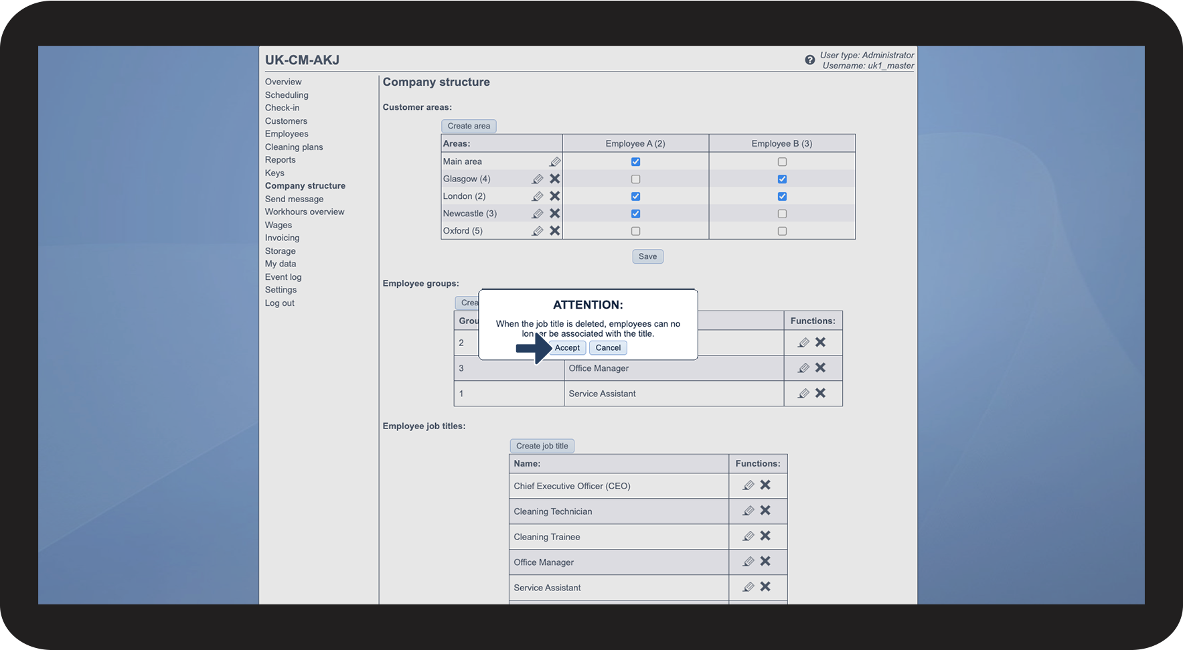
Task: Delete the Newcastle (3) area
Action: pyautogui.click(x=555, y=214)
